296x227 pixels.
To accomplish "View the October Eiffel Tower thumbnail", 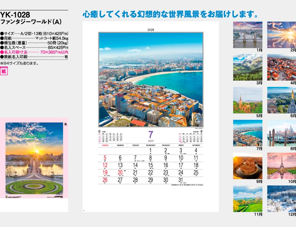I will click(x=282, y=166).
